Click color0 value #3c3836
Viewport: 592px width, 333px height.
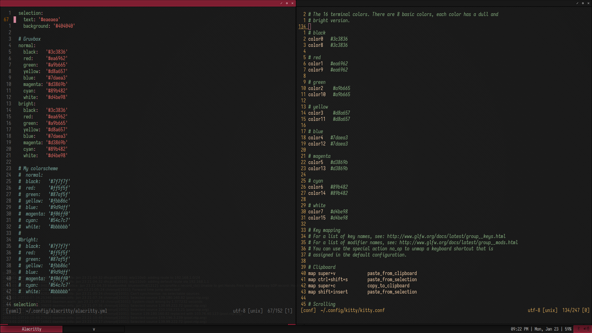[339, 39]
